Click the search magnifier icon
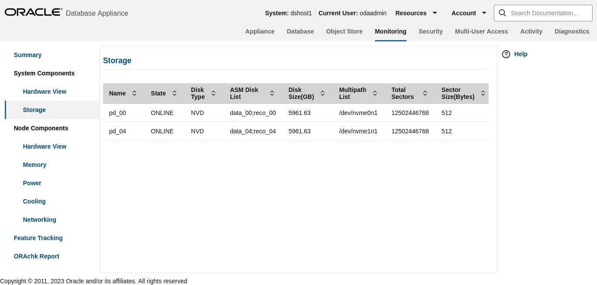 pyautogui.click(x=502, y=13)
